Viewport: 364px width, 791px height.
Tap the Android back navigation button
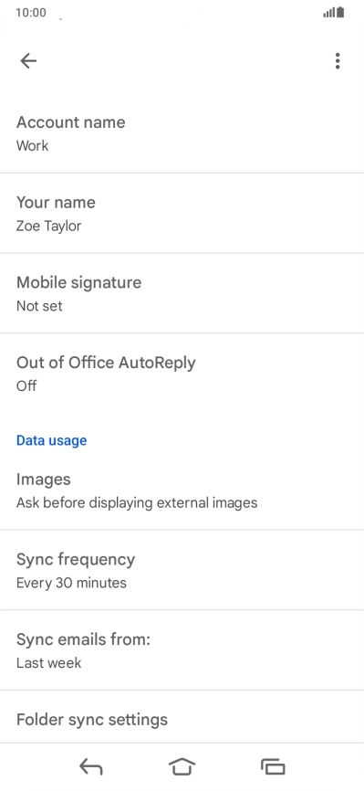click(x=90, y=766)
